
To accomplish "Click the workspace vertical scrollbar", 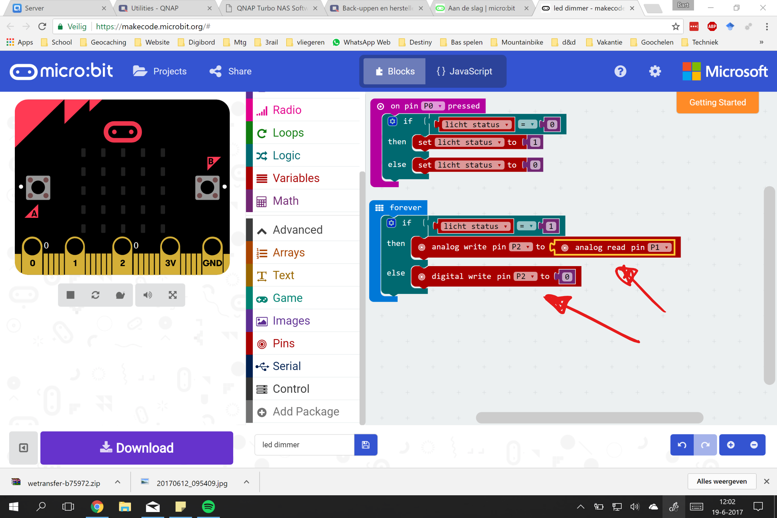I will click(x=770, y=285).
